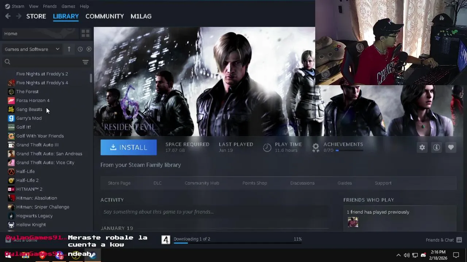Add game to favorites heart icon
Image resolution: width=467 pixels, height=262 pixels.
pos(451,147)
